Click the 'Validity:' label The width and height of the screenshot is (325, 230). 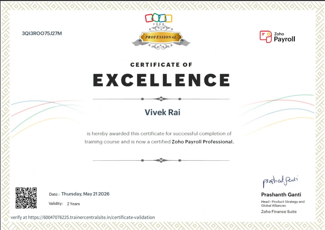[56, 203]
